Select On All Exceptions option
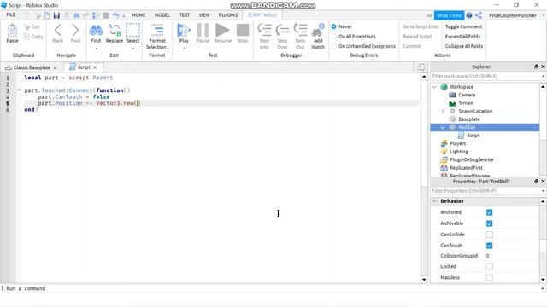 tap(334, 36)
